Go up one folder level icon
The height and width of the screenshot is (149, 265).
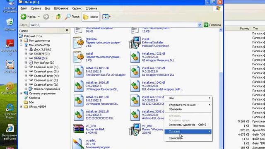pyautogui.click(x=58, y=17)
